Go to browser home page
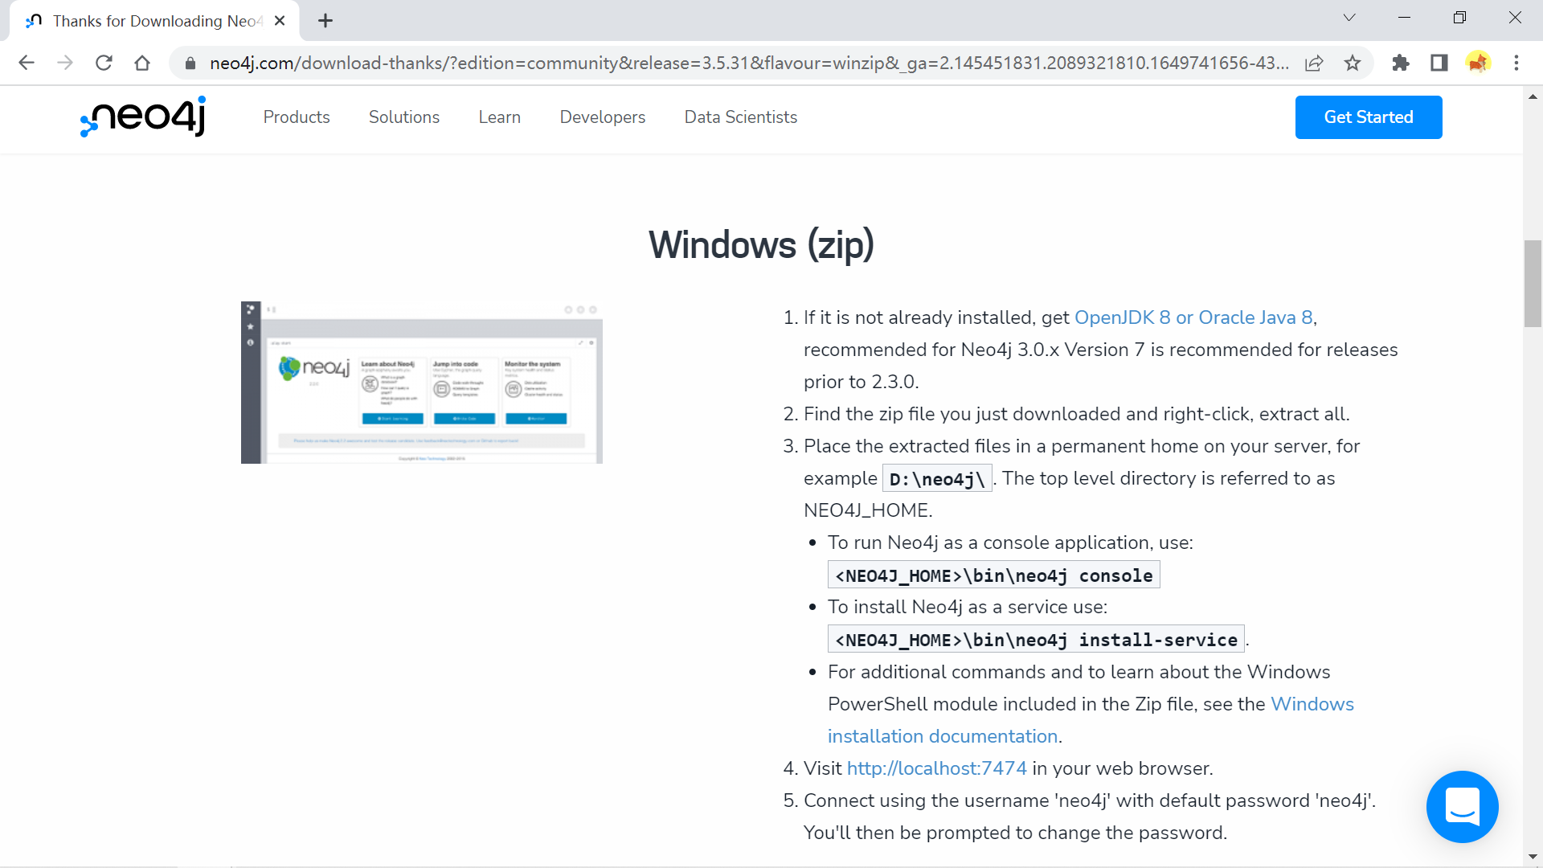Viewport: 1543px width, 868px height. coord(142,63)
